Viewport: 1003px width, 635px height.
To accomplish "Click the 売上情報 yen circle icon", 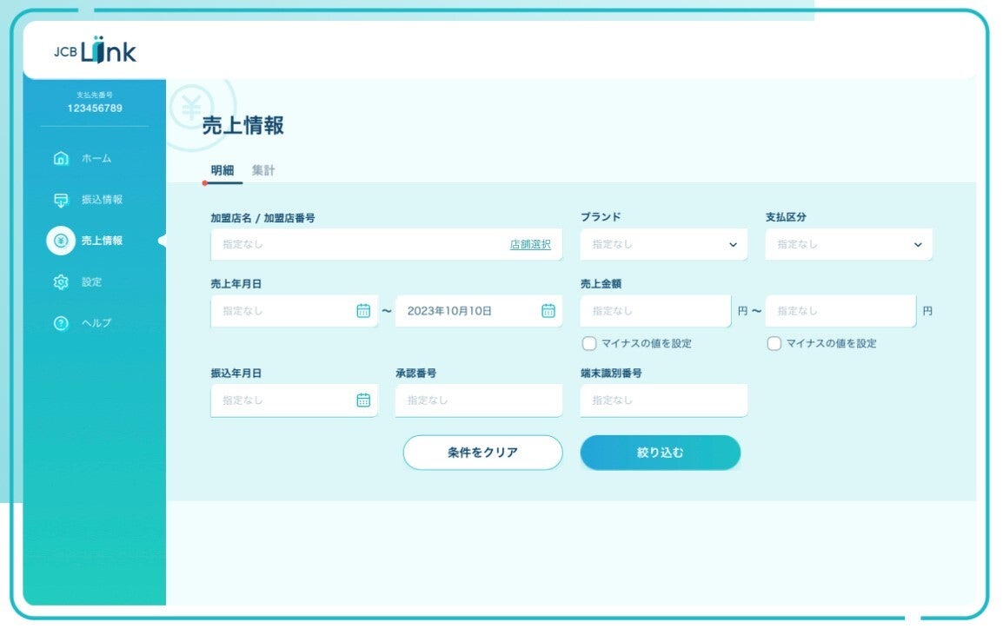I will click(61, 241).
